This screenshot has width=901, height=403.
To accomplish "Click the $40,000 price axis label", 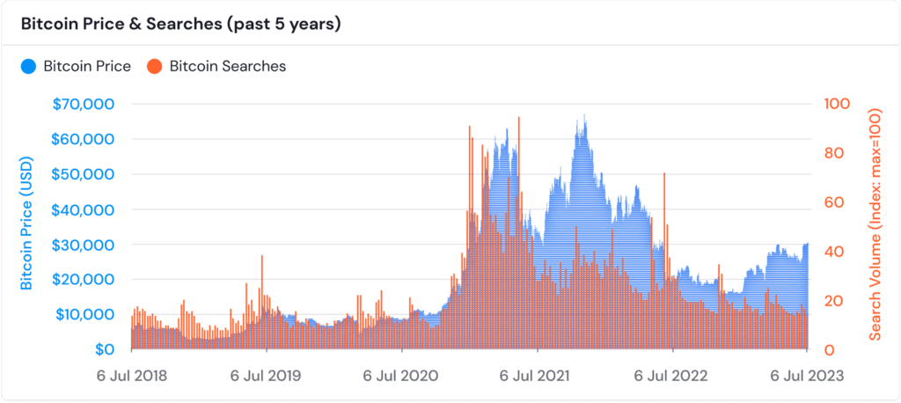I will pos(84,209).
